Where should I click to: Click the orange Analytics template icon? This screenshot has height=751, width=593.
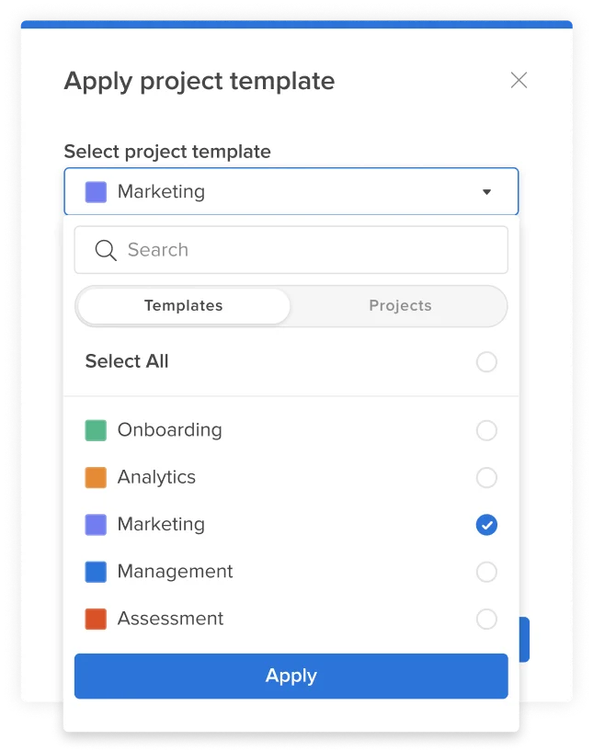(x=95, y=477)
